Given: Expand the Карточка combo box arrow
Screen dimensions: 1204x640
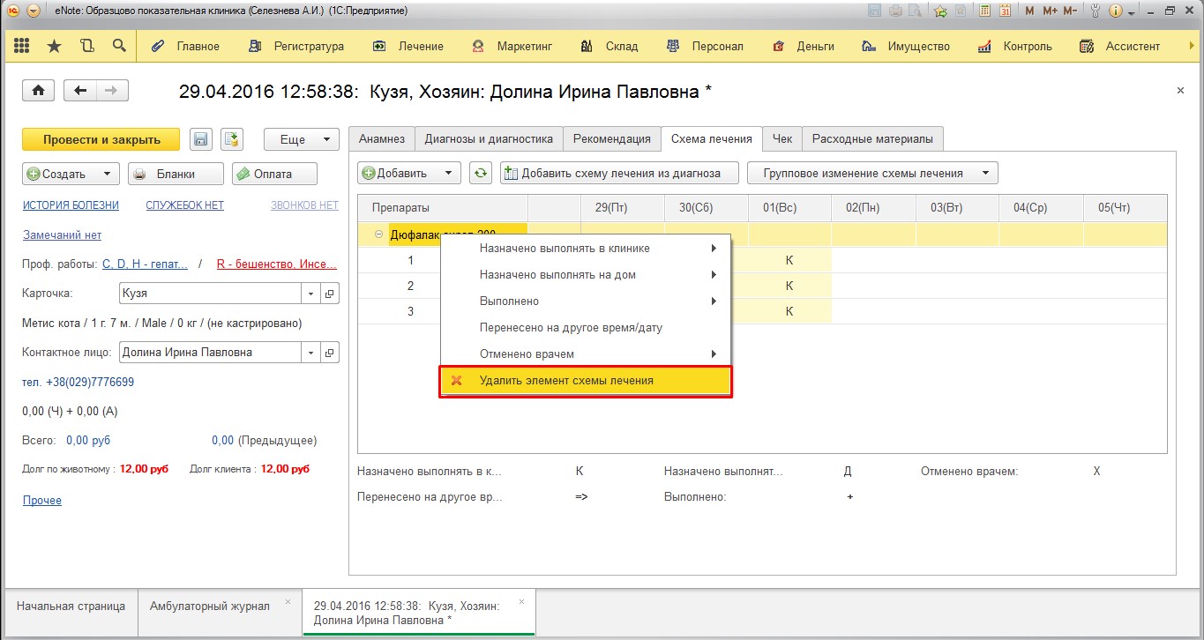Looking at the screenshot, I should pos(311,294).
